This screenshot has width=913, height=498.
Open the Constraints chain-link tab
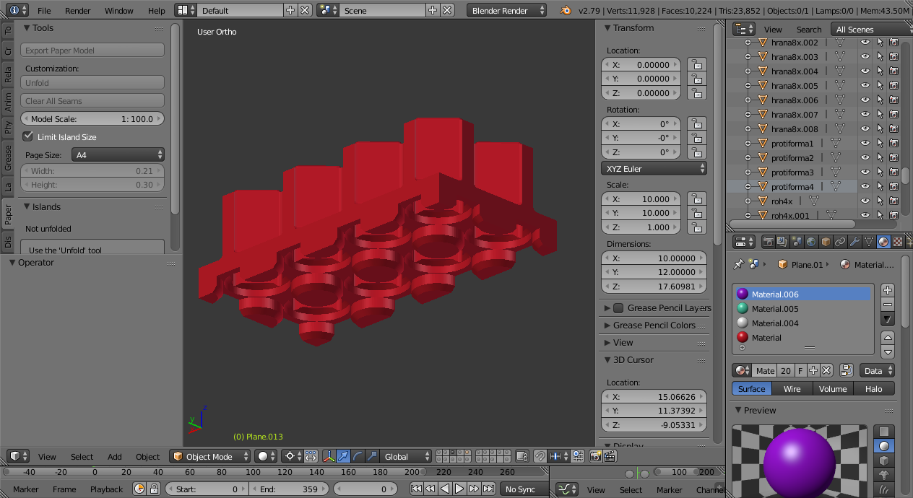(x=839, y=242)
